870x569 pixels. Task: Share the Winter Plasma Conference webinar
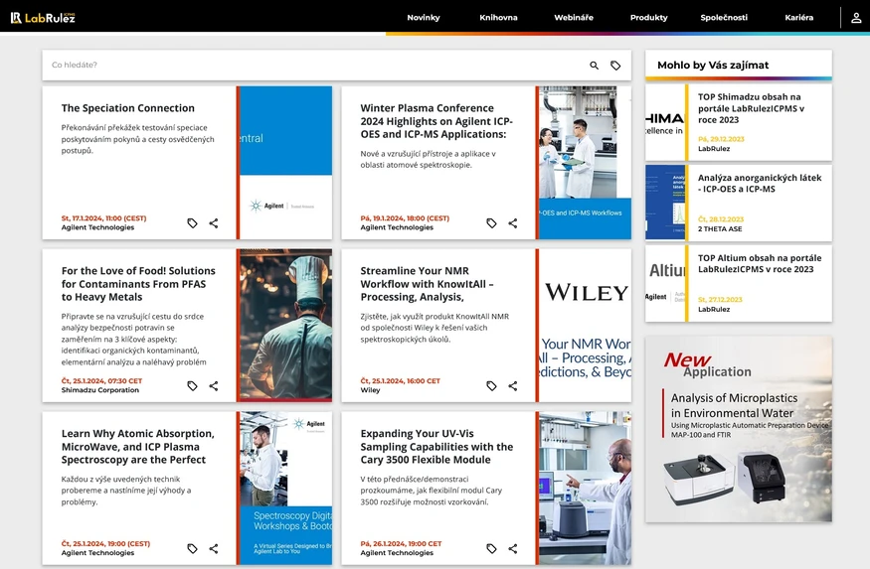point(513,223)
